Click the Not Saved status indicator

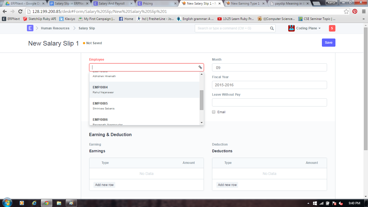[x=92, y=43]
